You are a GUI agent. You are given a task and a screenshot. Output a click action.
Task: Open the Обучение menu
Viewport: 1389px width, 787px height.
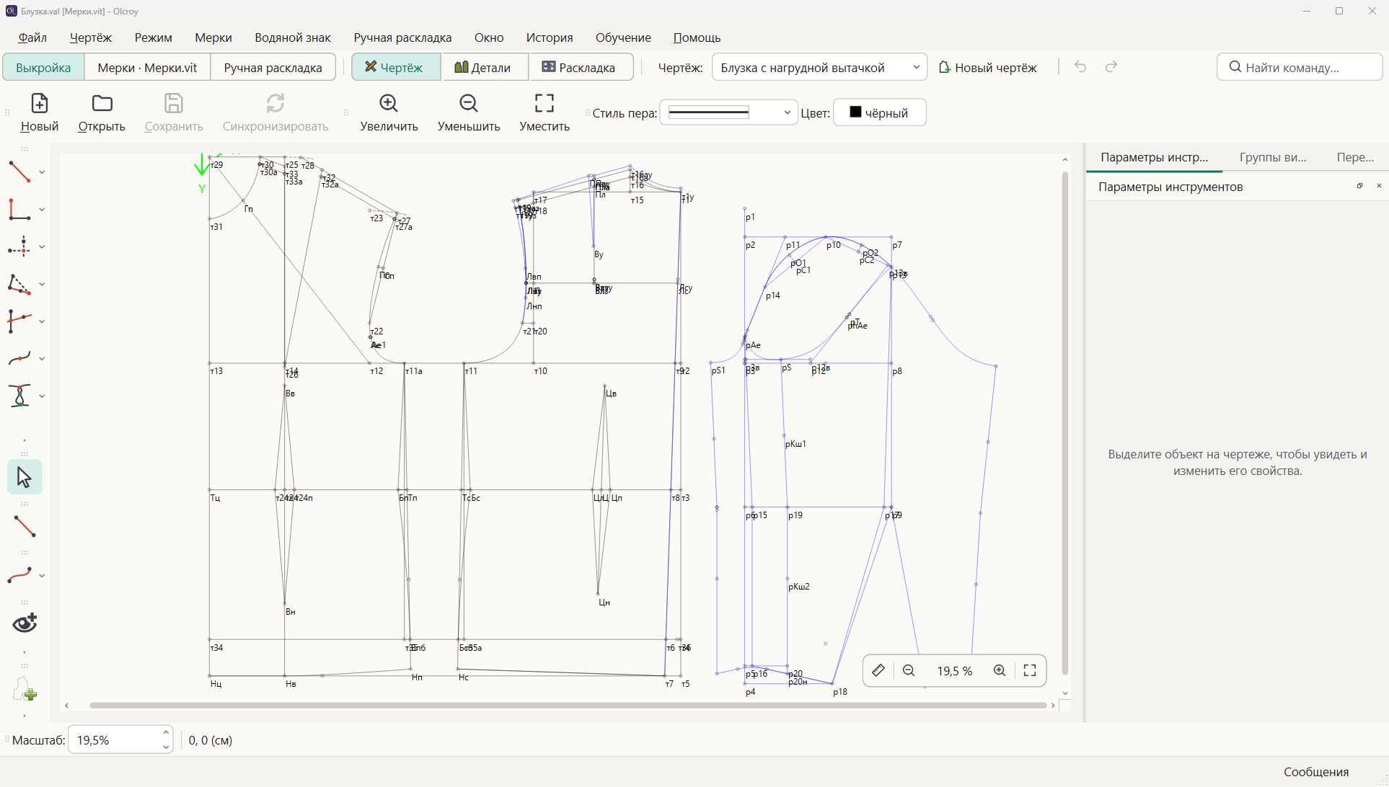(623, 37)
